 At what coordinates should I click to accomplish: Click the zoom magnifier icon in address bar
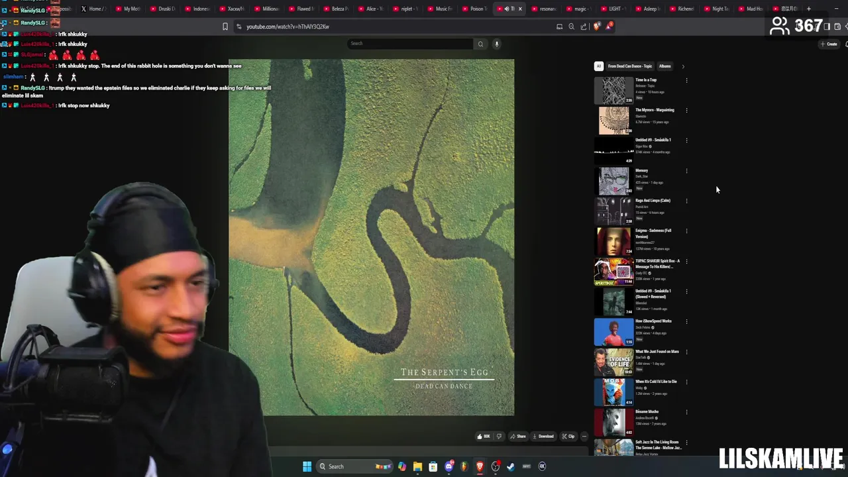[571, 26]
